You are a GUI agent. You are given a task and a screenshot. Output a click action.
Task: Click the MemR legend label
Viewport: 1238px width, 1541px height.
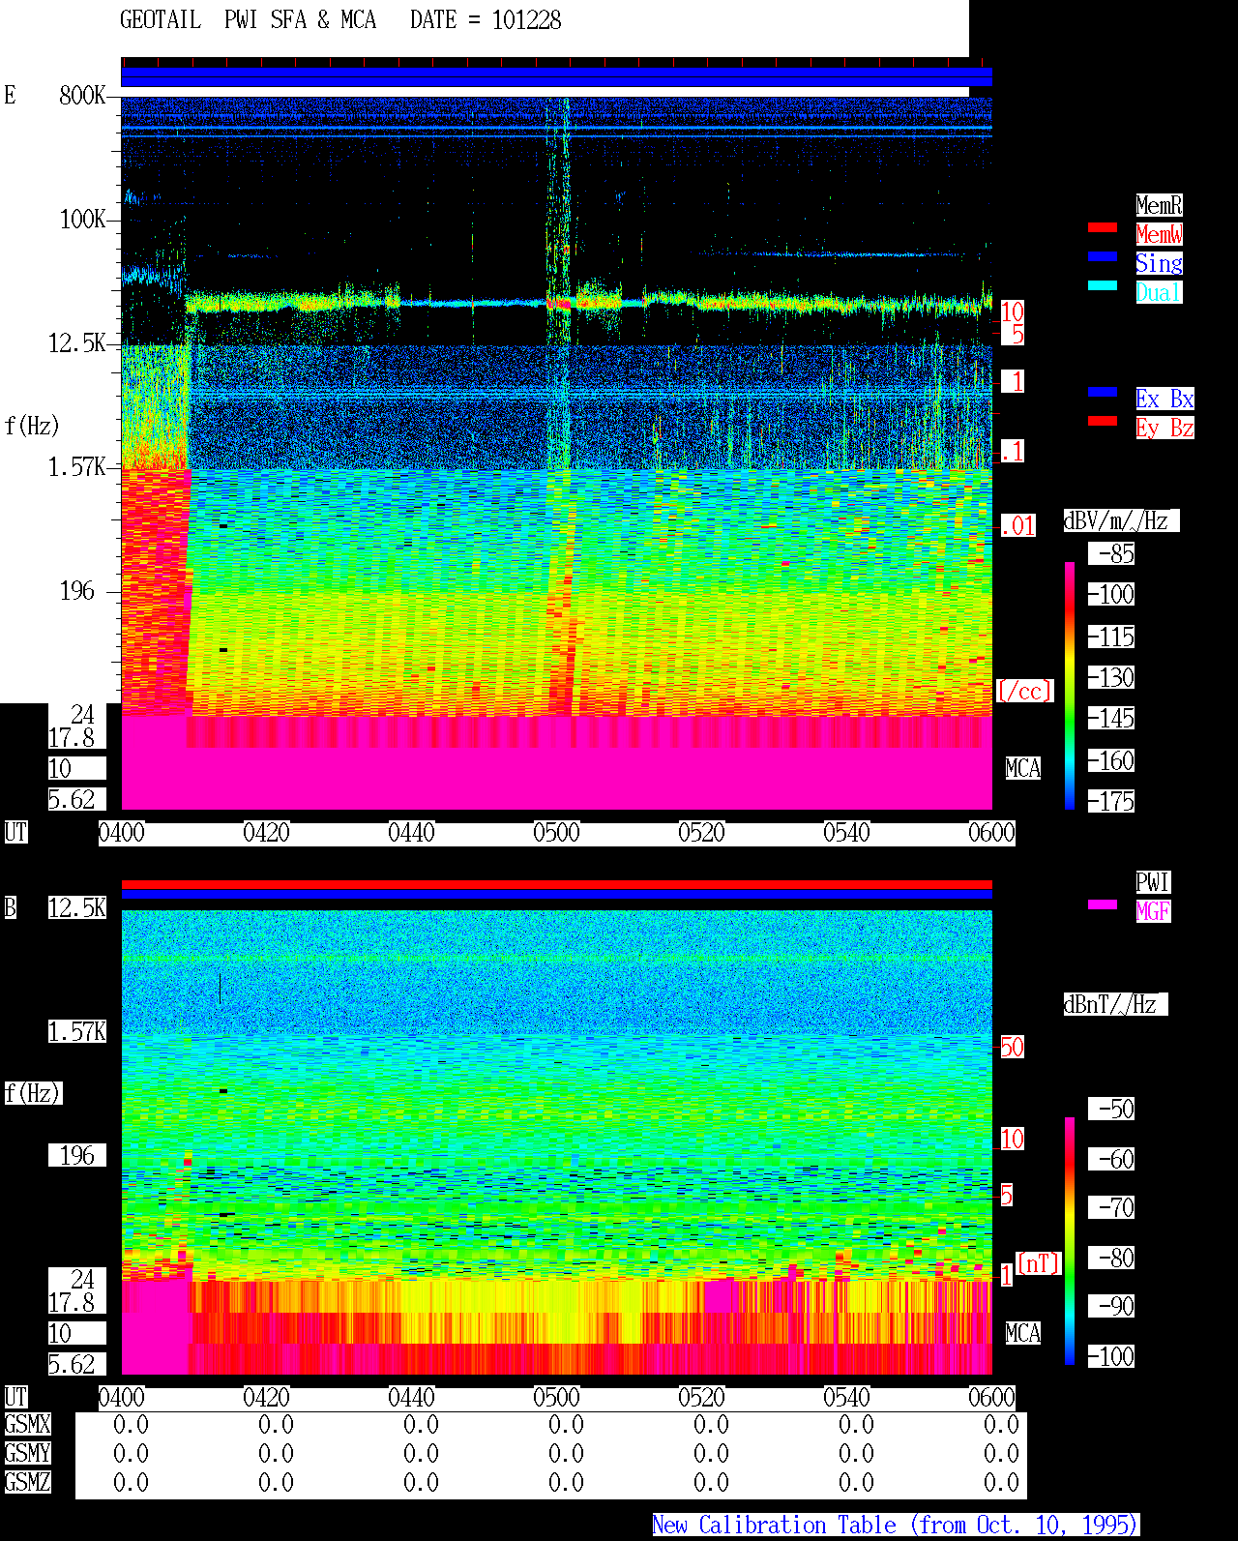click(1159, 205)
